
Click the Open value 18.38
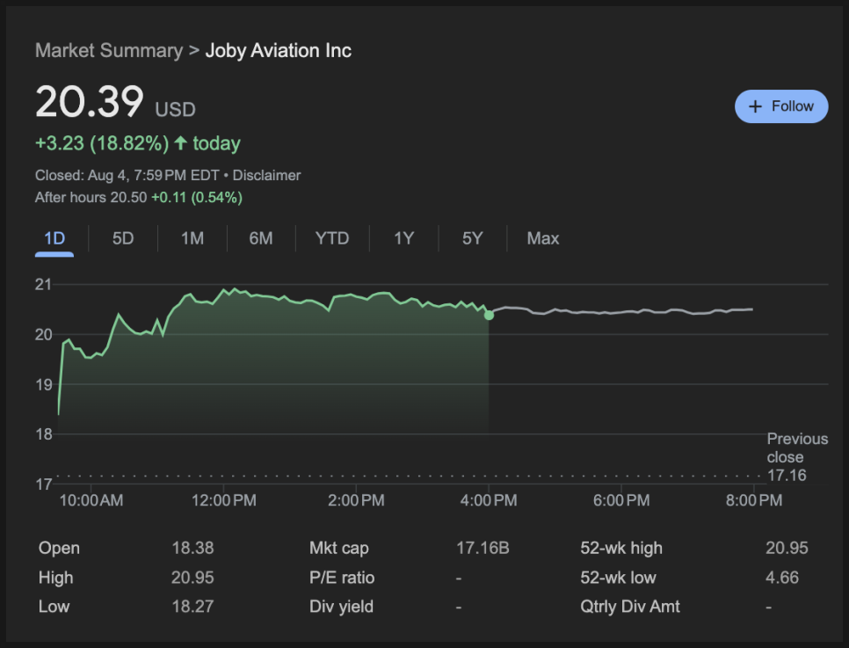coord(192,548)
